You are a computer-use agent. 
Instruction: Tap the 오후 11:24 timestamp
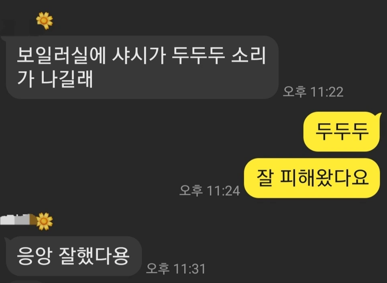pyautogui.click(x=210, y=191)
